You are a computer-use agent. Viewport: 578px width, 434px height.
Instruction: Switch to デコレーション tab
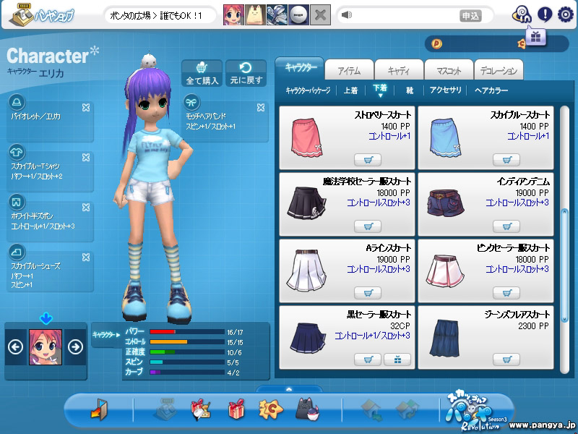click(x=499, y=69)
